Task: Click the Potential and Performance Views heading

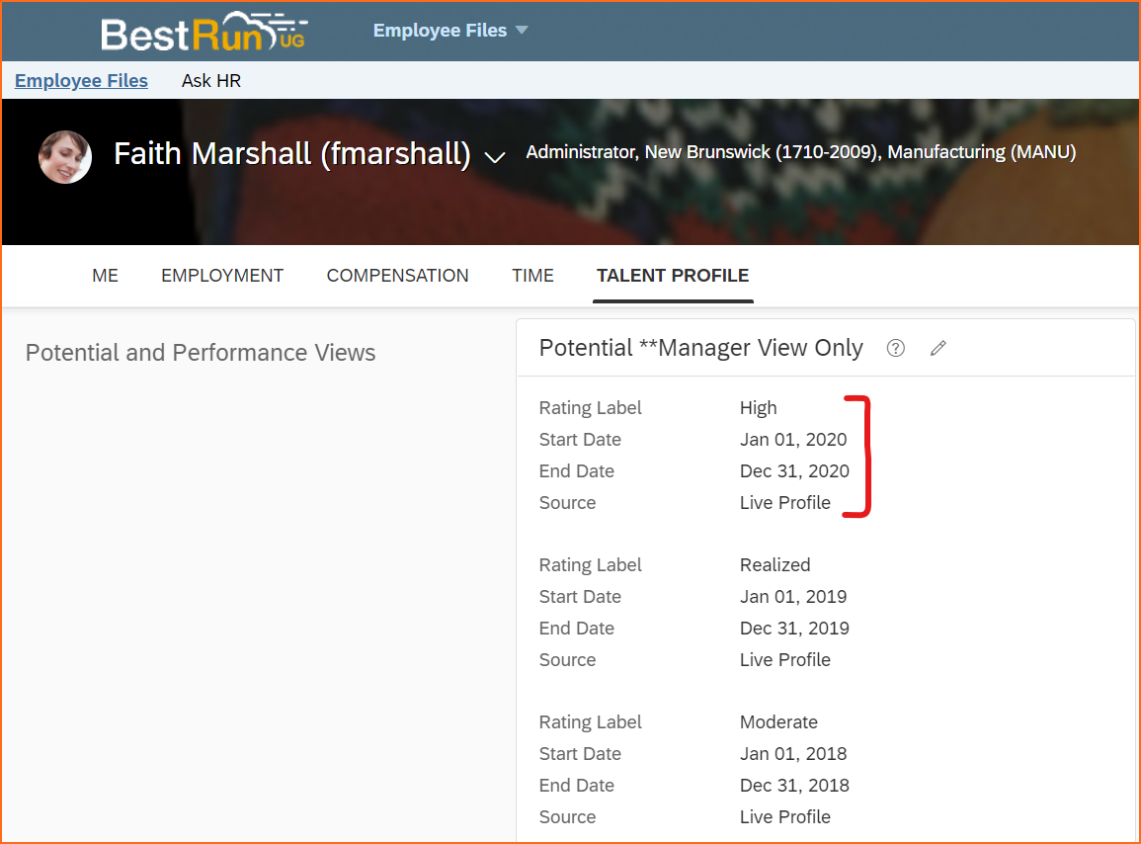Action: point(201,353)
